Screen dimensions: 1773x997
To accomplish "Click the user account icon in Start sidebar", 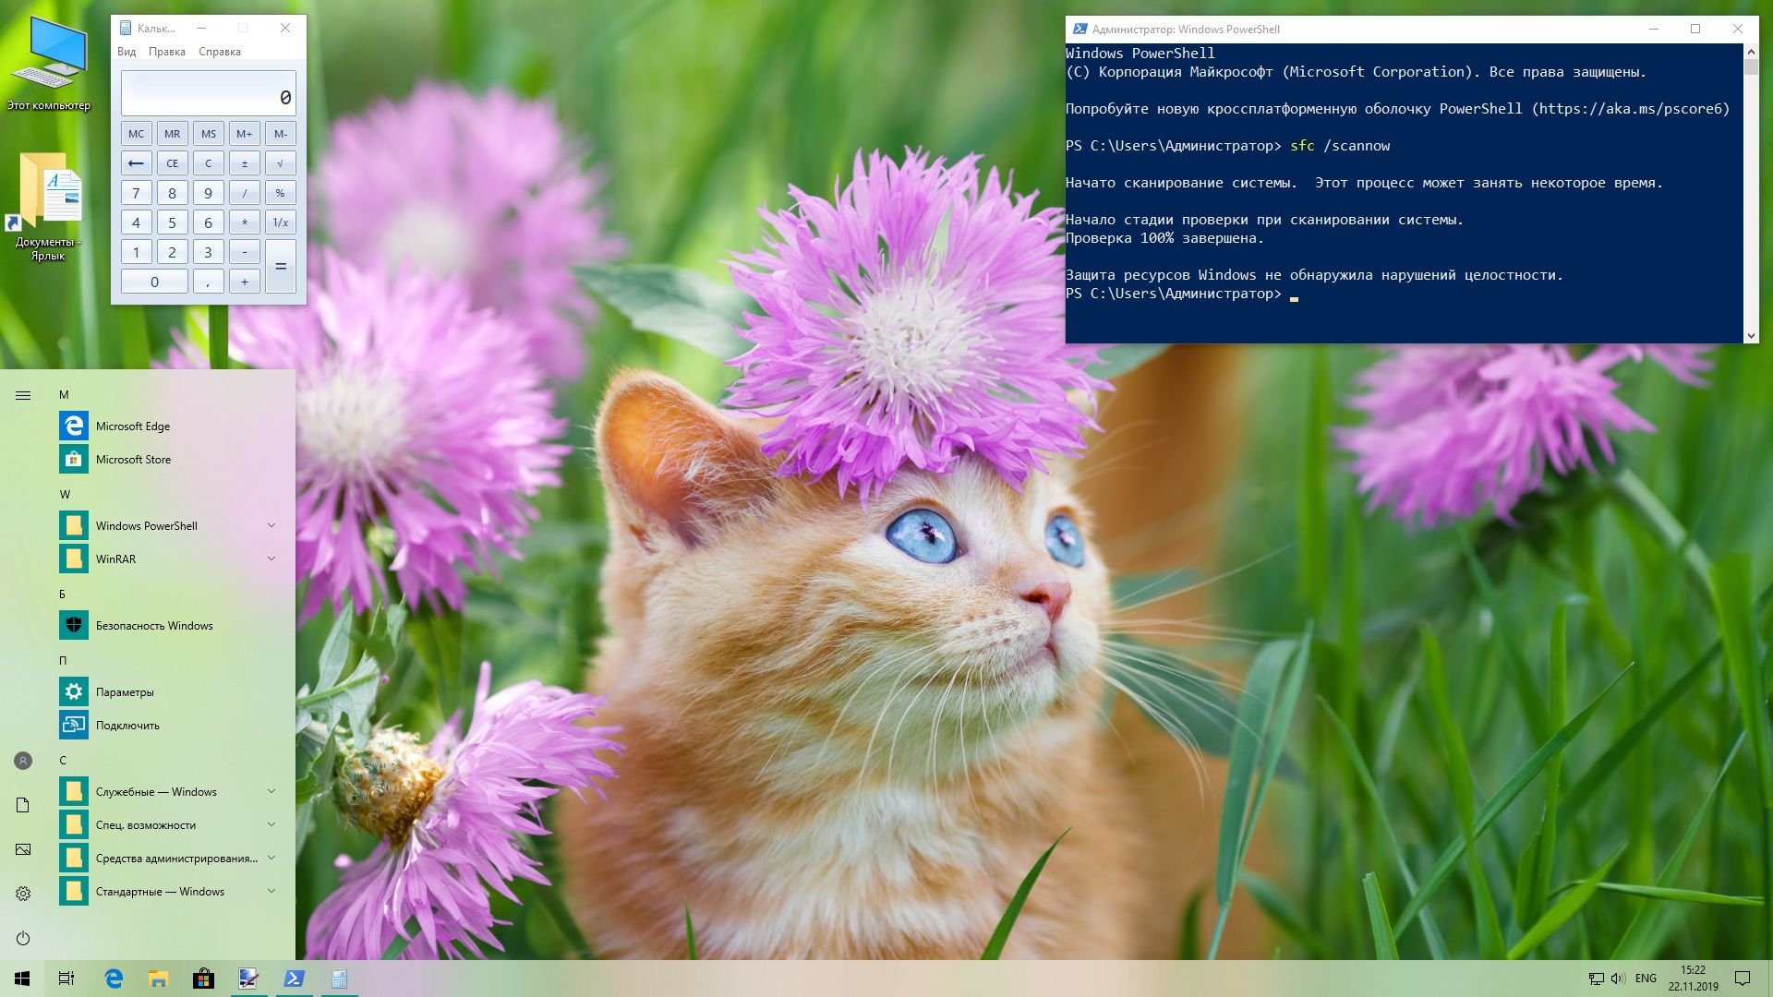I will (x=23, y=761).
